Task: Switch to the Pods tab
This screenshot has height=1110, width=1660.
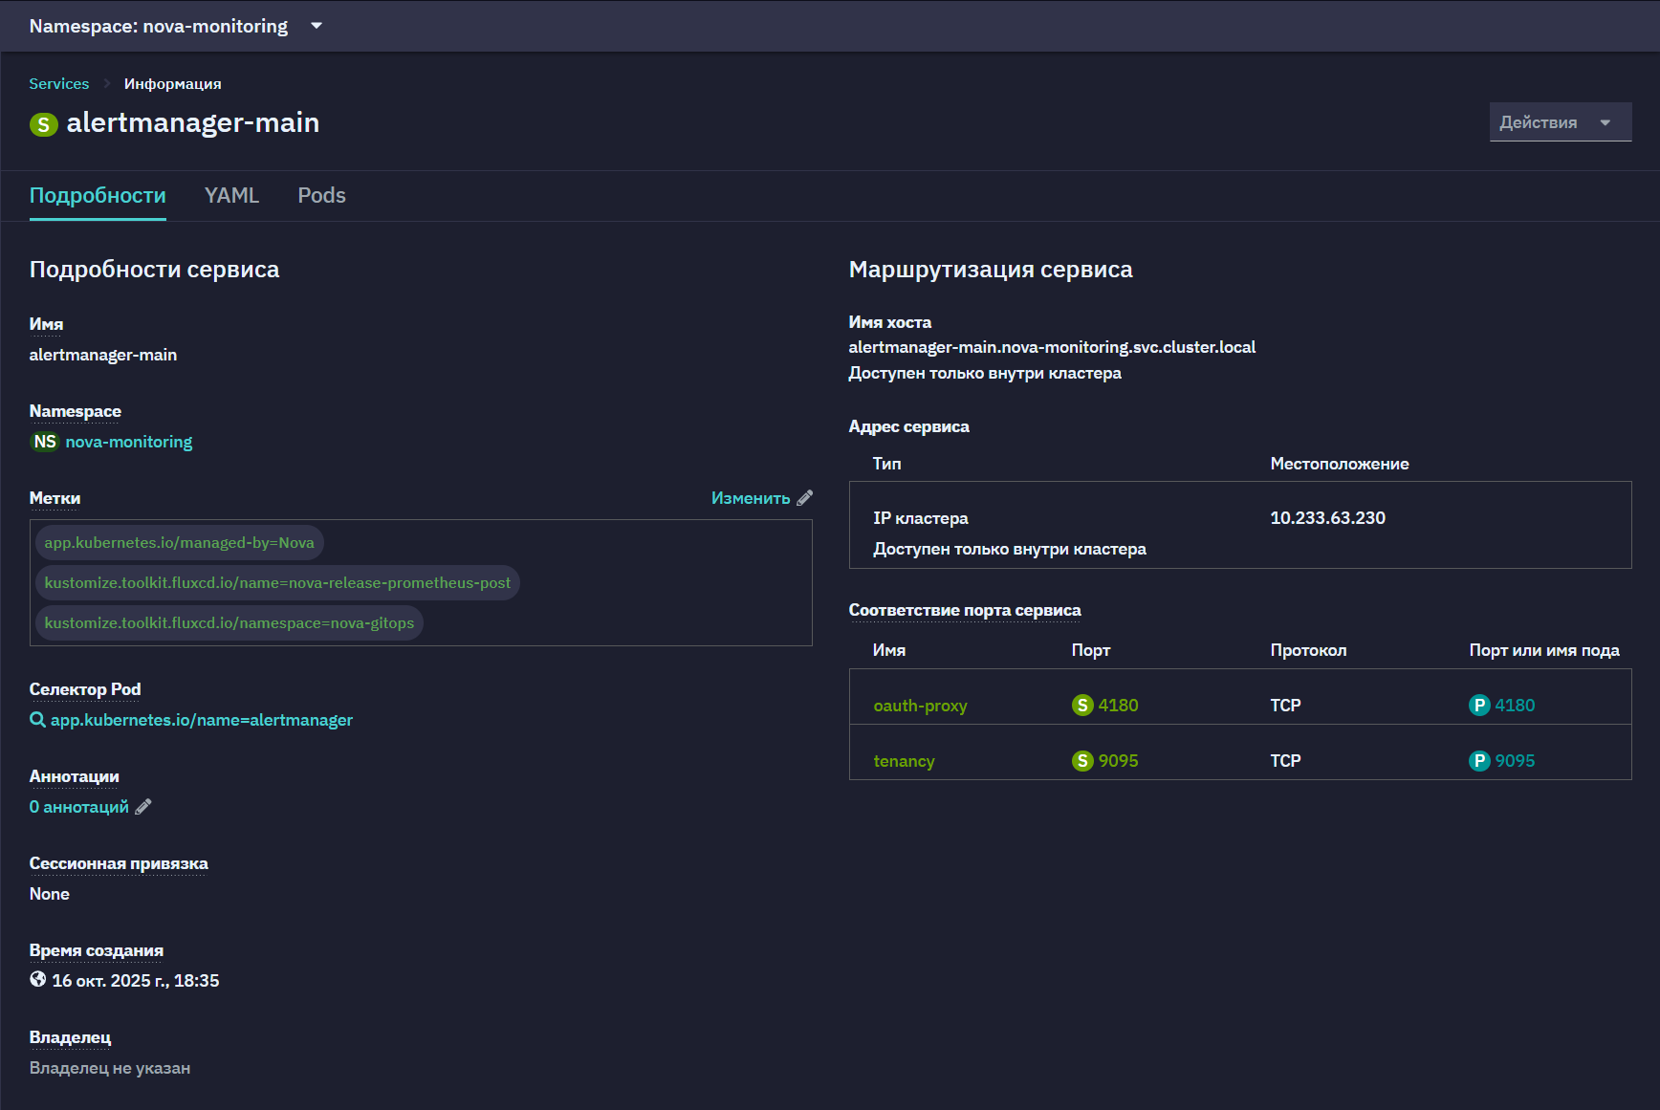Action: click(321, 195)
